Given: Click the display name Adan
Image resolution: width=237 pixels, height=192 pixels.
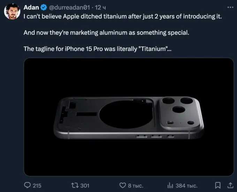Looking at the screenshot, I should click(x=32, y=7).
